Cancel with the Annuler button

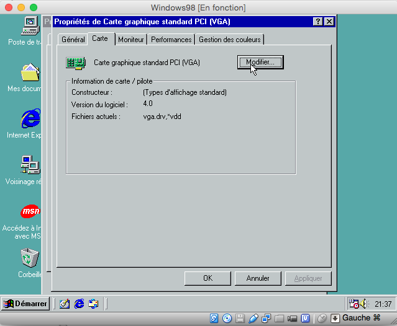pos(258,278)
